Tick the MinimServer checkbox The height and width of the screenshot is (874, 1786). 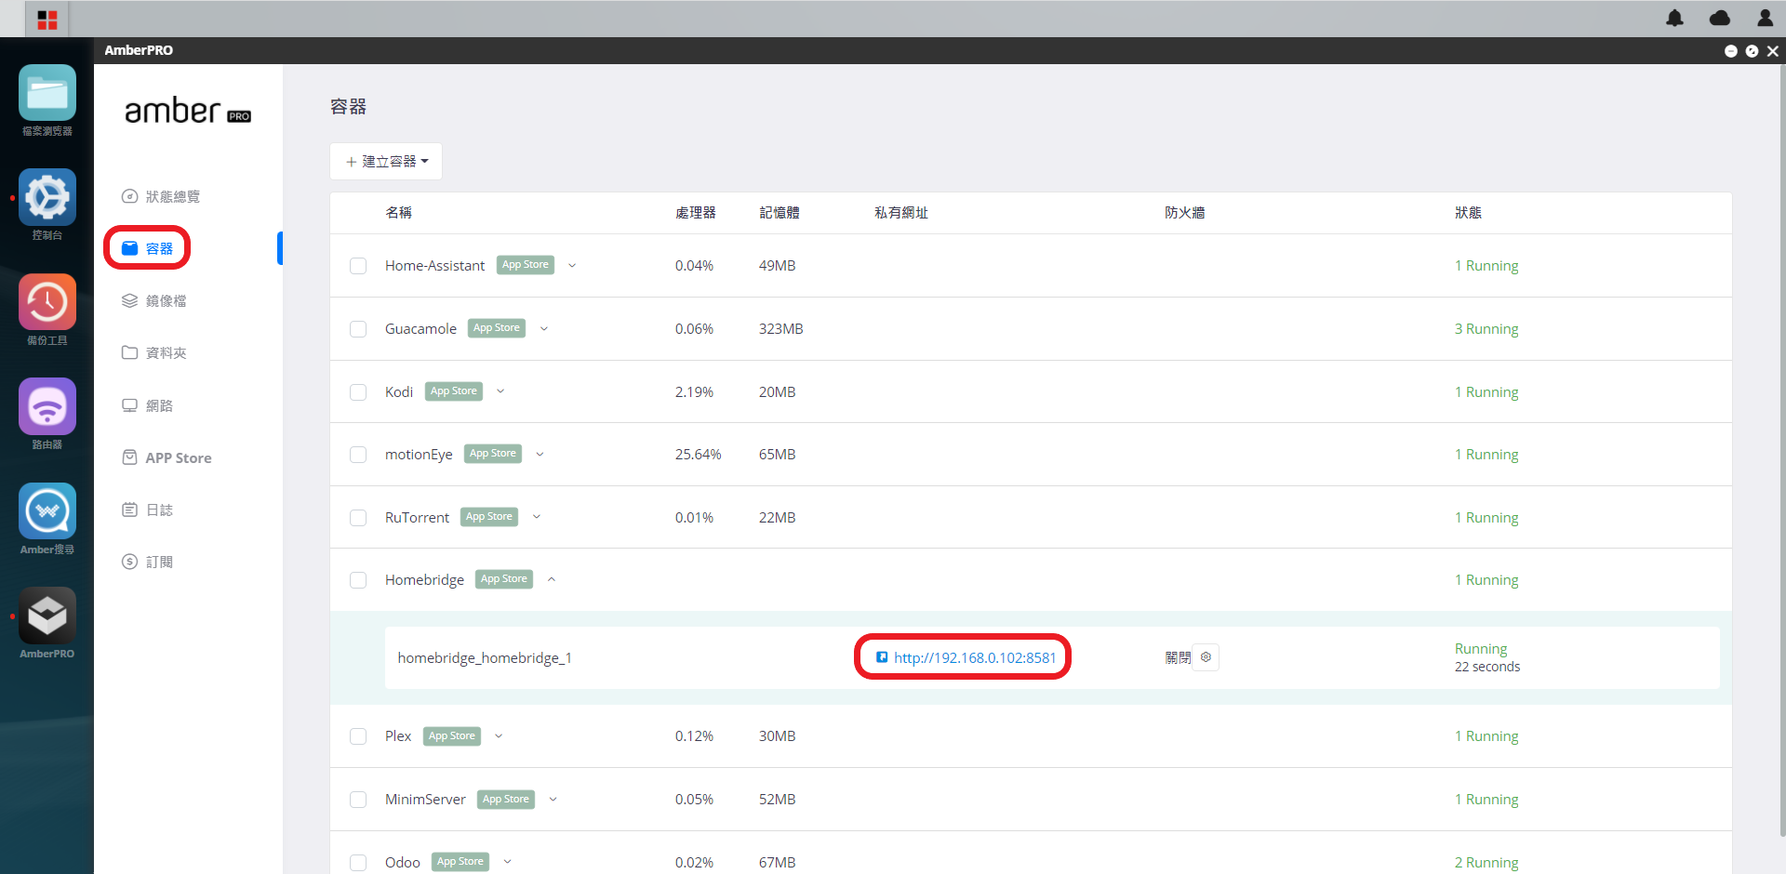click(x=358, y=800)
